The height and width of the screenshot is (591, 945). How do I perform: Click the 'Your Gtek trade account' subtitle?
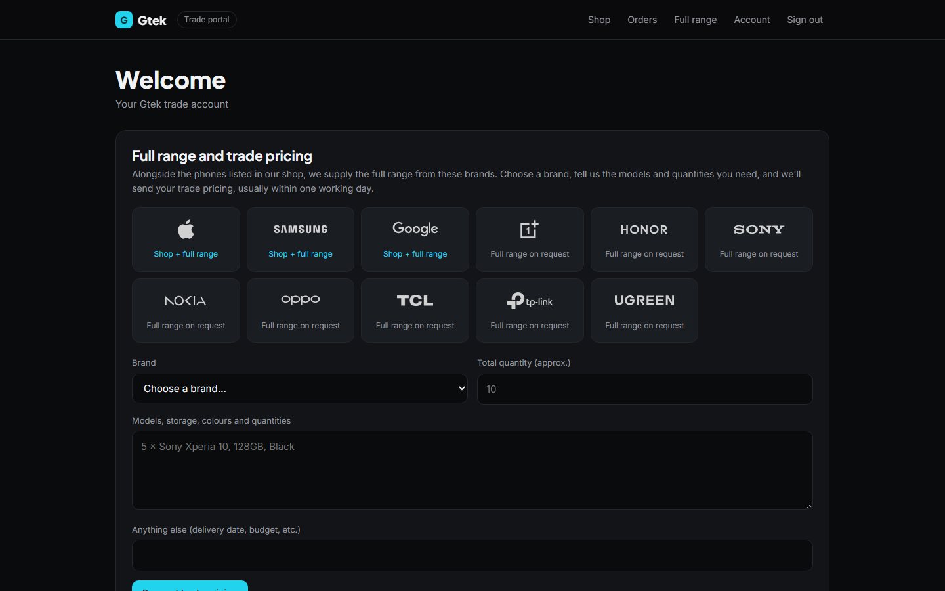(x=172, y=104)
